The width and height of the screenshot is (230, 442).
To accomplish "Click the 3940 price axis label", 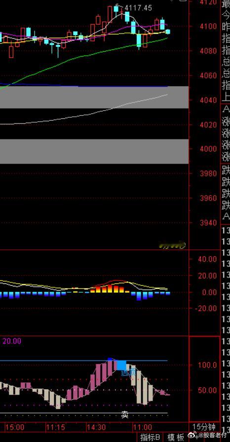I will click(209, 223).
